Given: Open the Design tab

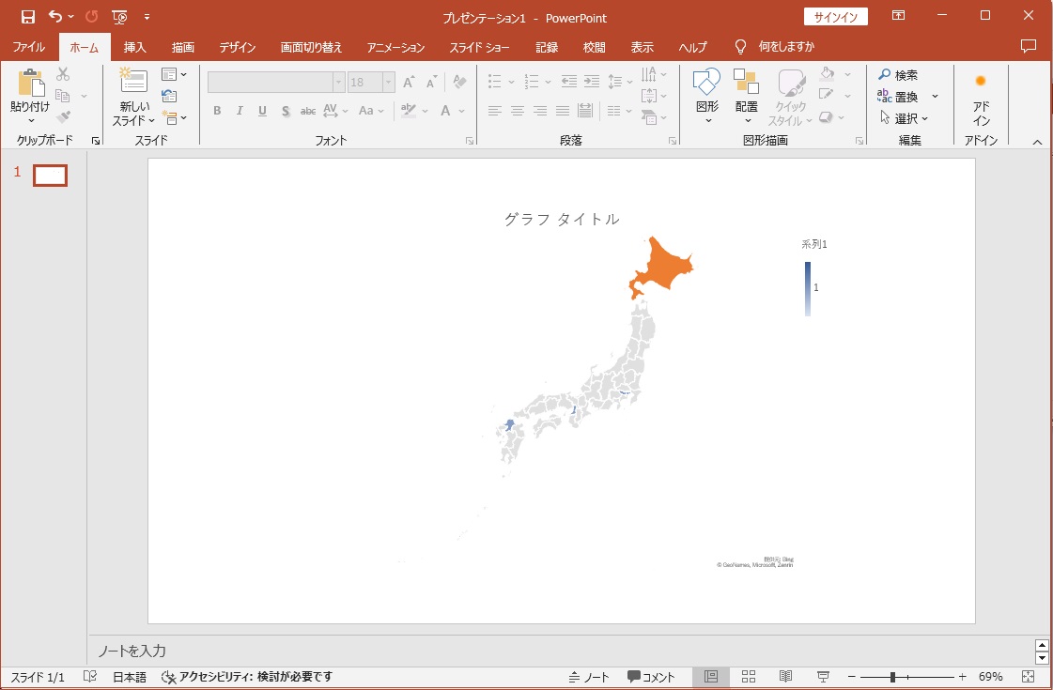Looking at the screenshot, I should (238, 47).
